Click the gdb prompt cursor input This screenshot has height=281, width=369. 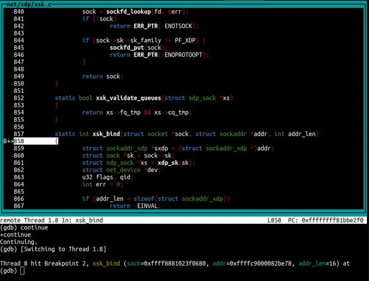(22, 271)
